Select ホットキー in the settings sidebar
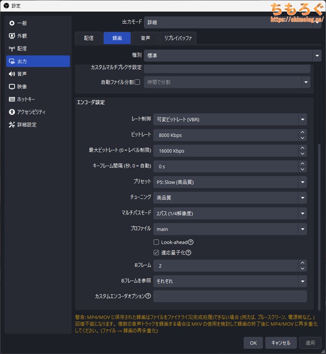 point(38,99)
